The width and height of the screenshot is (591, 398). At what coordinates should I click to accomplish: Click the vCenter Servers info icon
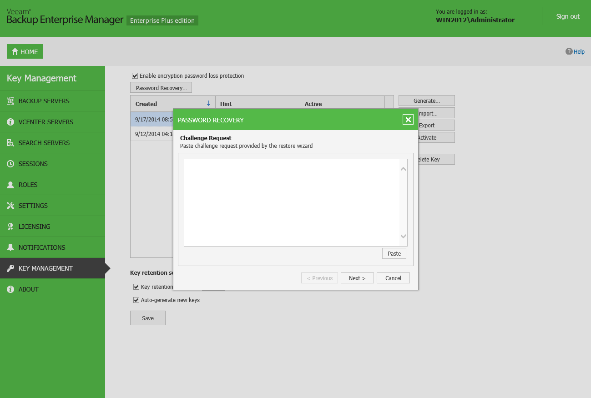pos(10,122)
